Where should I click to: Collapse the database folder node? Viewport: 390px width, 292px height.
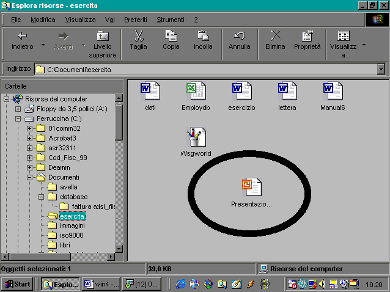[41, 197]
